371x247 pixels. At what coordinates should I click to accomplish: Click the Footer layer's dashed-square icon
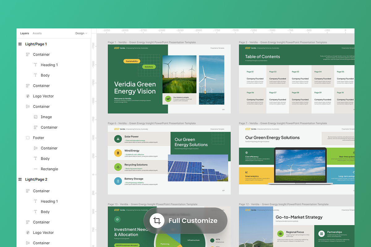click(28, 138)
